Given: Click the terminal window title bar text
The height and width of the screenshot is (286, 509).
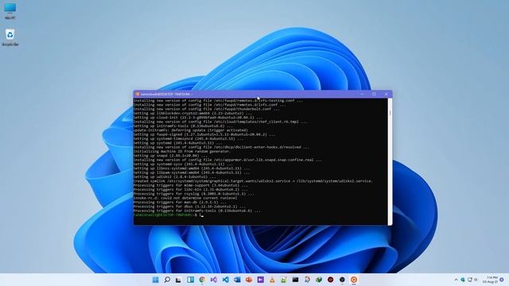Looking at the screenshot, I should click(x=165, y=94).
